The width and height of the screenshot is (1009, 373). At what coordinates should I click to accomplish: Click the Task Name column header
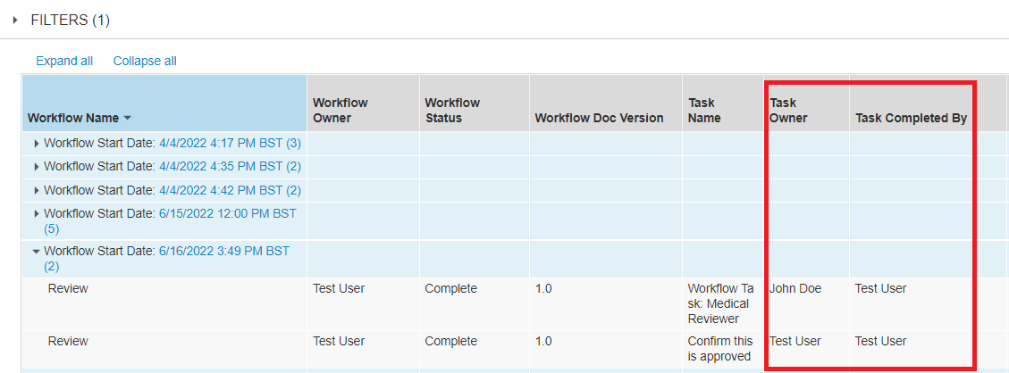pos(704,110)
